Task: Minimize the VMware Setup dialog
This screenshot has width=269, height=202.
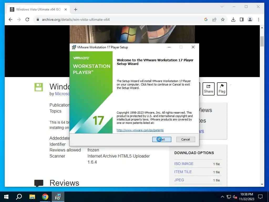Action: coord(169,47)
